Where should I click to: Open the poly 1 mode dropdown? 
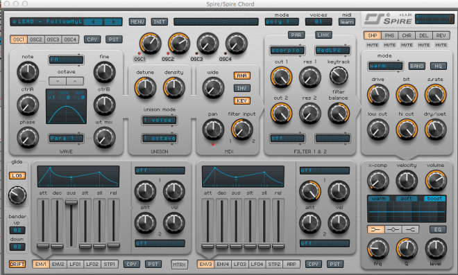(282, 21)
